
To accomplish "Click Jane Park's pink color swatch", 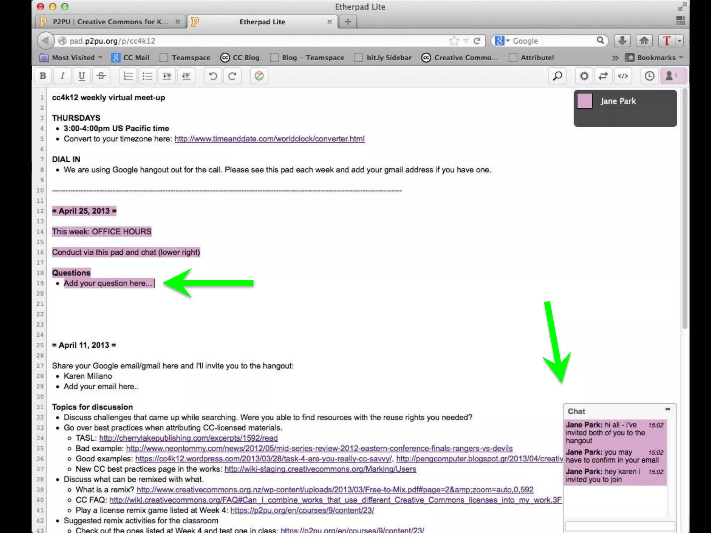I will tap(585, 101).
